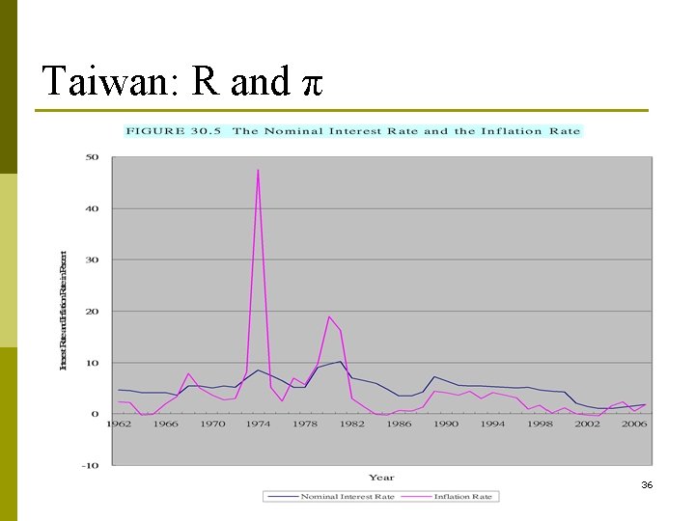Click the x-axis label '2002'

click(588, 424)
